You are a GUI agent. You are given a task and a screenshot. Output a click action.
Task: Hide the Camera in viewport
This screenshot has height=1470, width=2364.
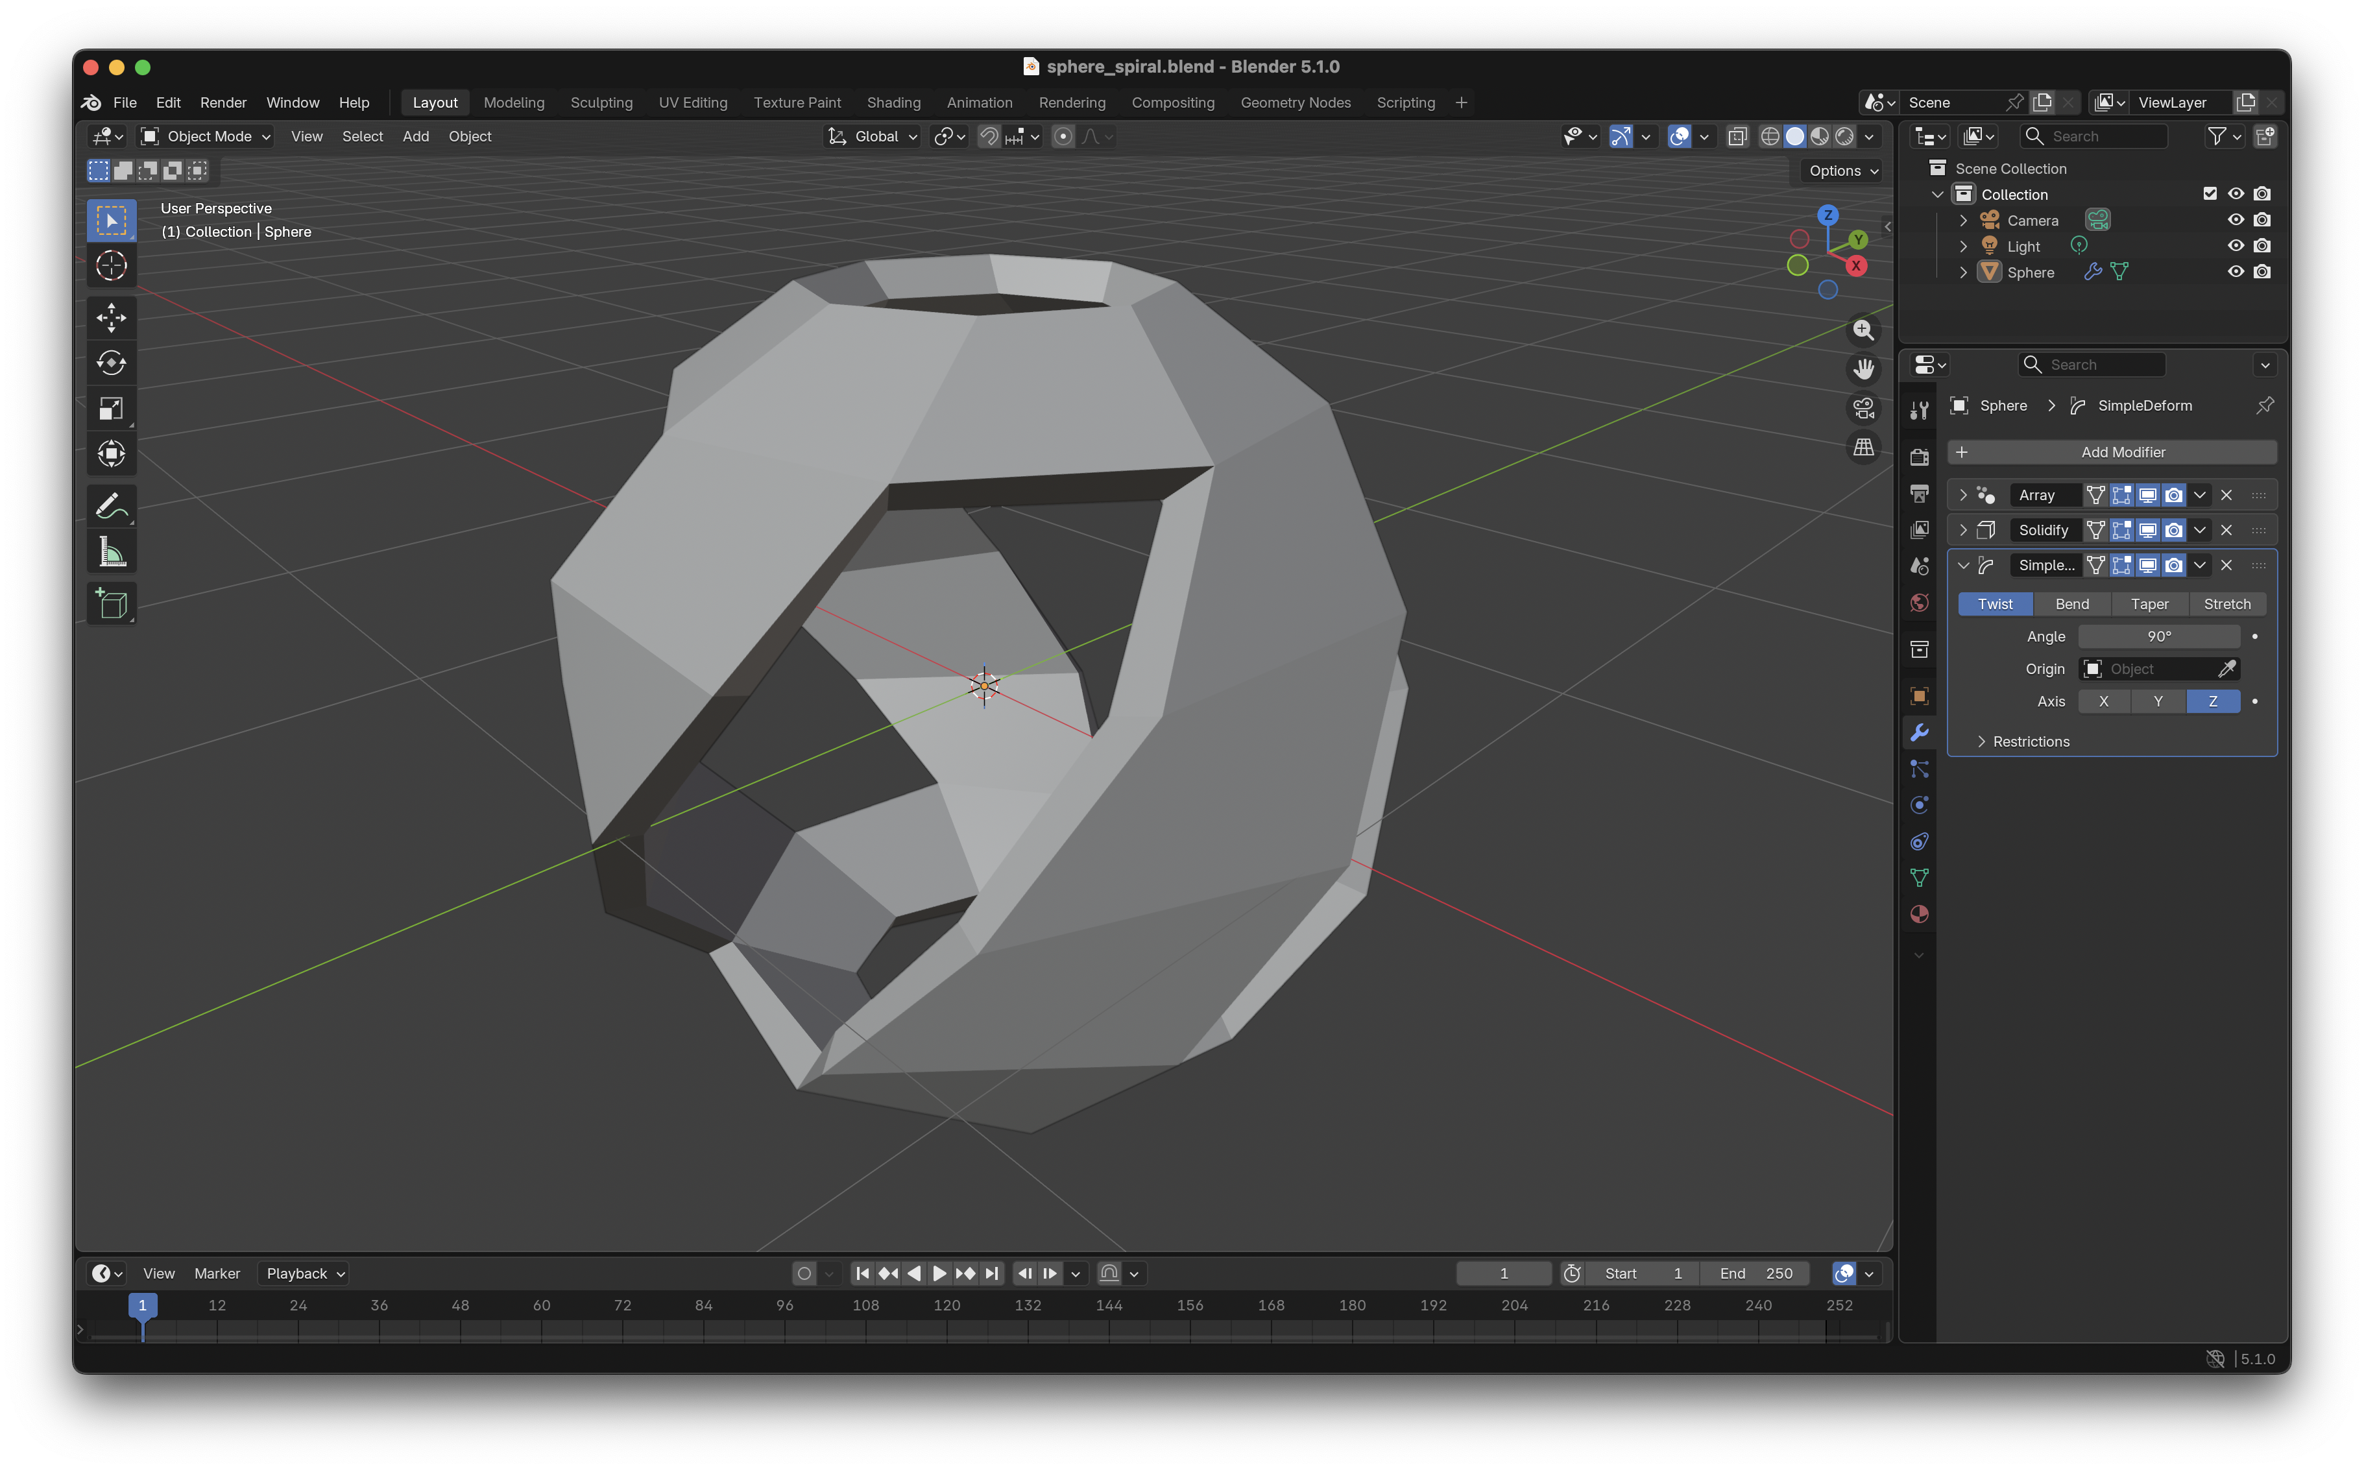(2236, 220)
